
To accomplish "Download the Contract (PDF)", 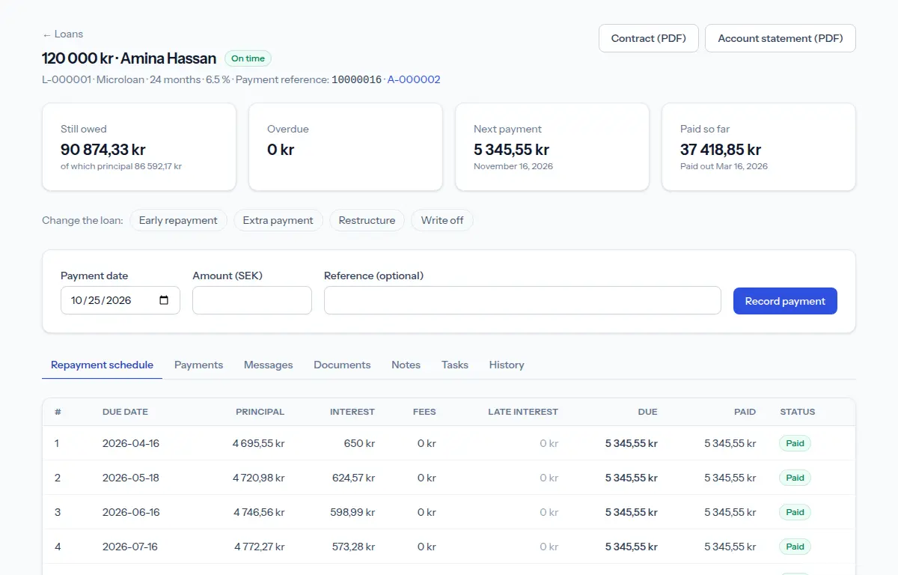I will 649,38.
